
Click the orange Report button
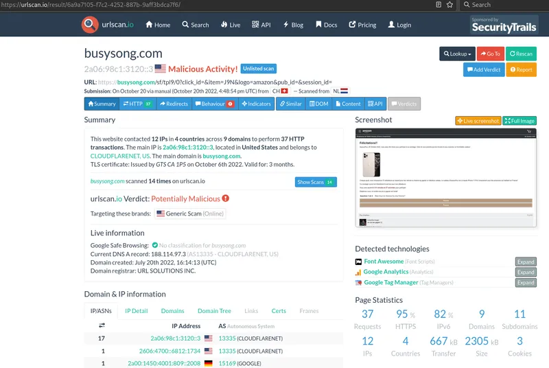(x=521, y=69)
